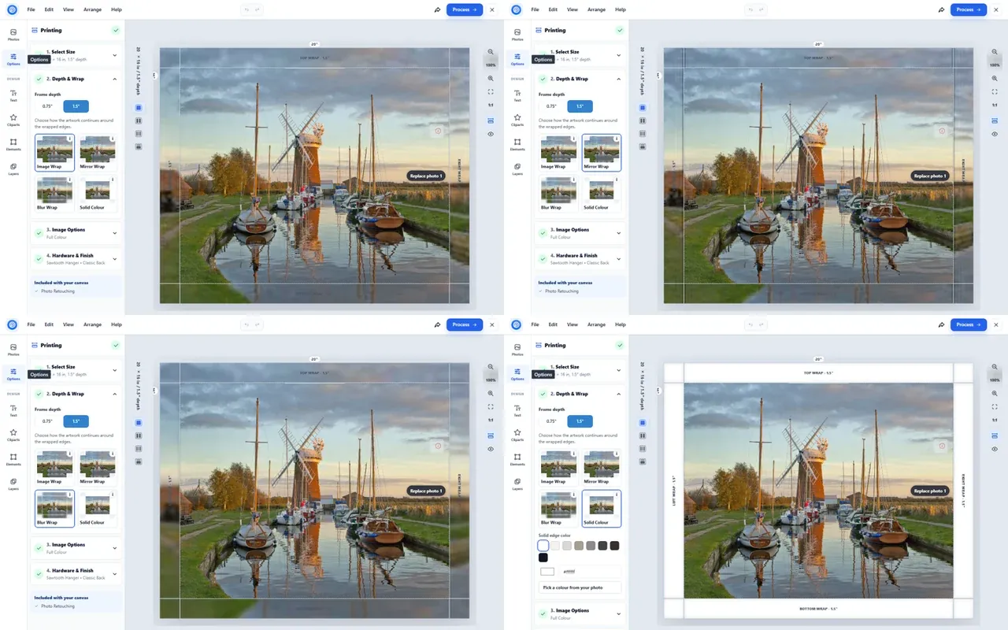Screen dimensions: 1008x630
Task: Toggle eye preview icon in bottom-right window
Action: tap(995, 449)
